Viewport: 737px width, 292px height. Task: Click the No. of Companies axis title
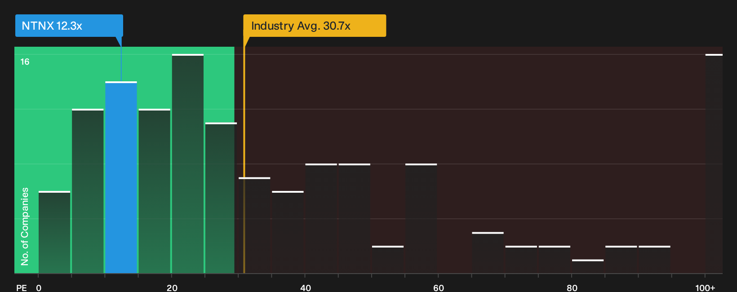click(x=25, y=226)
